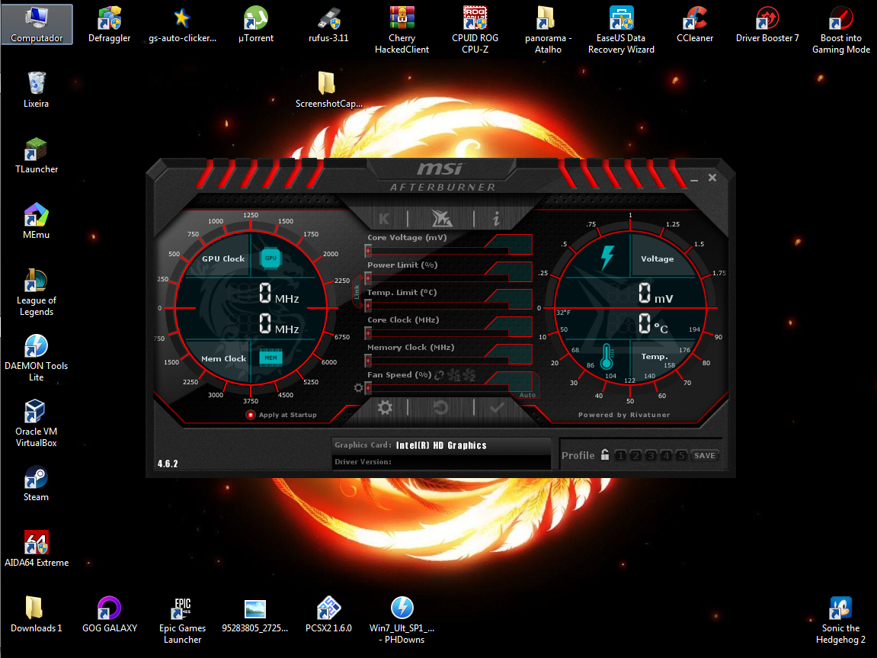877x658 pixels.
Task: Select EaseUS Data Recovery Wizard icon
Action: pos(621,30)
